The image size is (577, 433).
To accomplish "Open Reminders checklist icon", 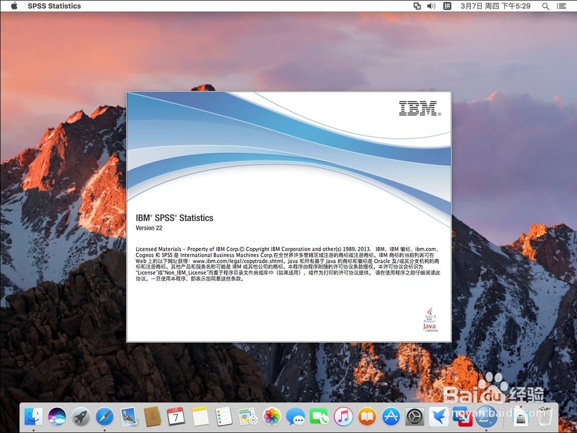I will (224, 417).
